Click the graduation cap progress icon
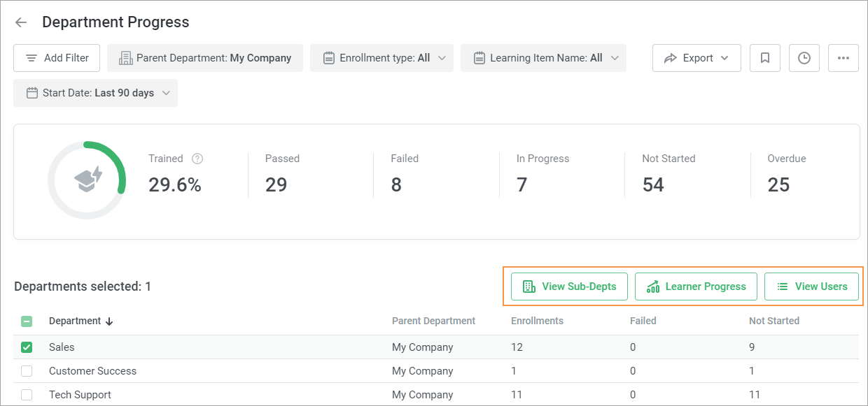 tap(87, 180)
